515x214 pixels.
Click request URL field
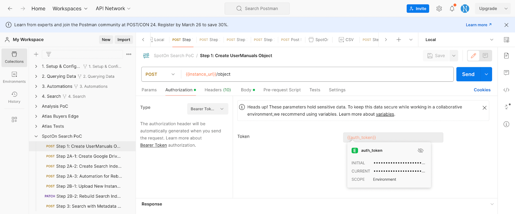pos(317,74)
